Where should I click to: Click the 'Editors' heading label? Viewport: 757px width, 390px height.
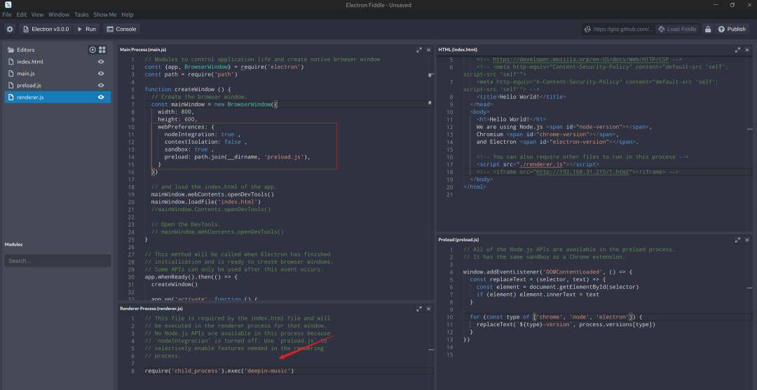[x=26, y=50]
